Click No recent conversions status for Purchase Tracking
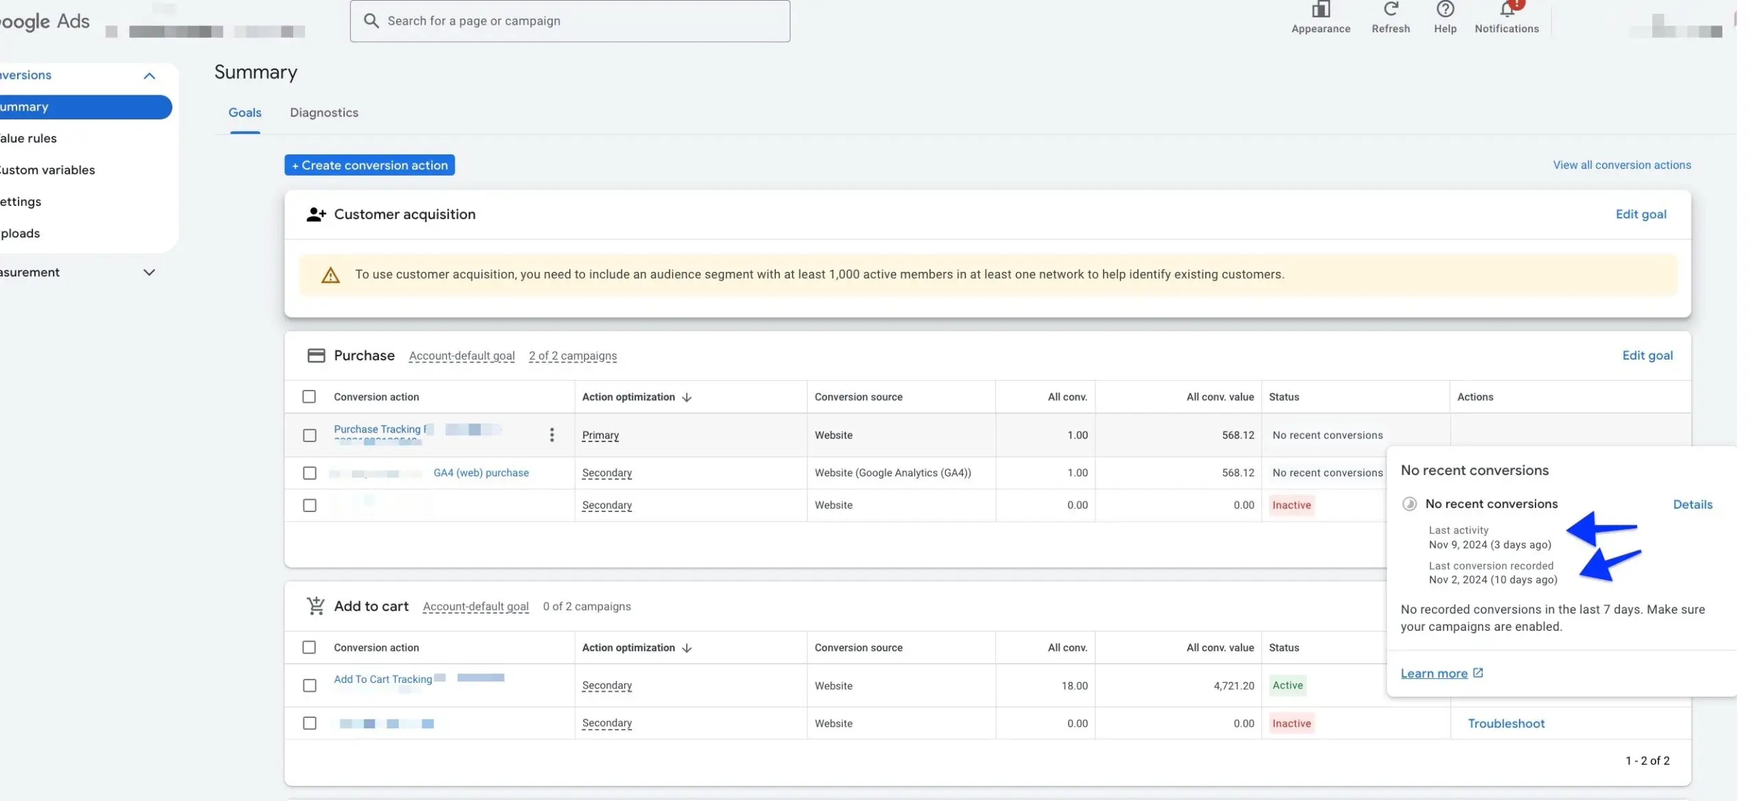 1327,435
